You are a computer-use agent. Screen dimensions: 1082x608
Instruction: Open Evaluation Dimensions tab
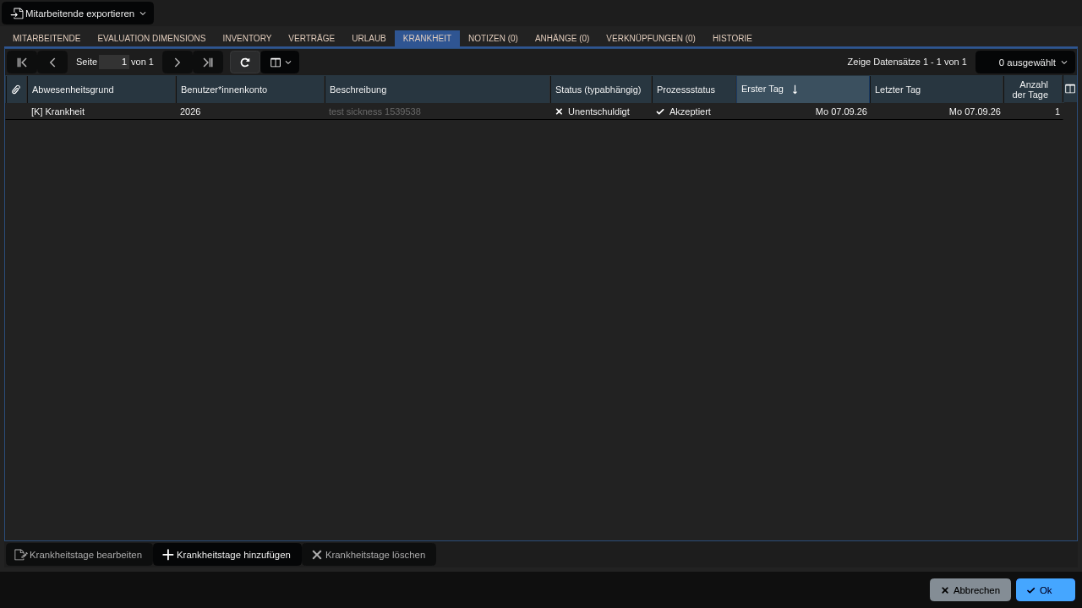pyautogui.click(x=151, y=38)
